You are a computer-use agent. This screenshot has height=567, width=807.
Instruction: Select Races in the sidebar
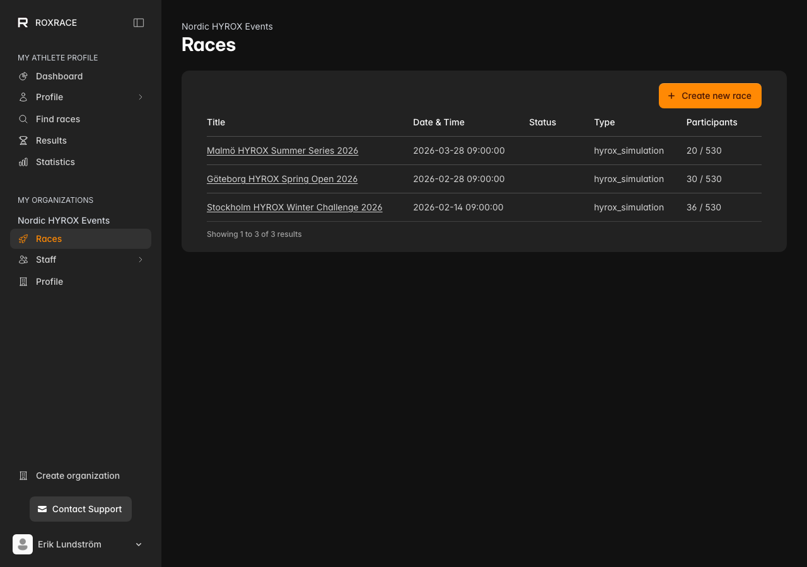tap(81, 239)
